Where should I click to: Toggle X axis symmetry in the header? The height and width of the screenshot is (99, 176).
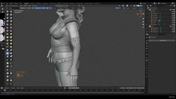[x=117, y=8]
